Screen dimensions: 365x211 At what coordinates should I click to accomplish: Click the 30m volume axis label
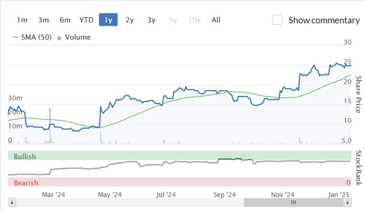click(15, 98)
